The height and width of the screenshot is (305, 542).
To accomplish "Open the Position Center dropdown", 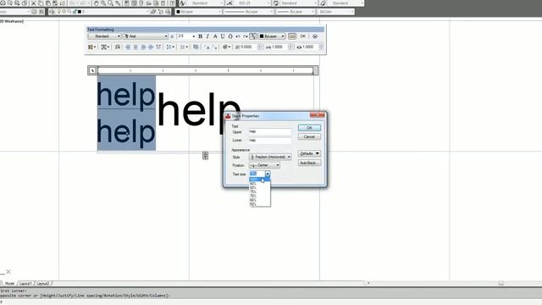I will (265, 165).
